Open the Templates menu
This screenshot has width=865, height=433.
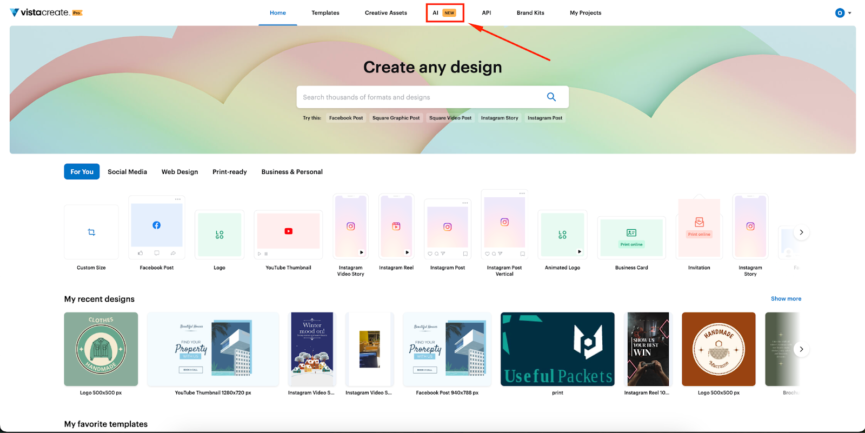click(x=325, y=13)
